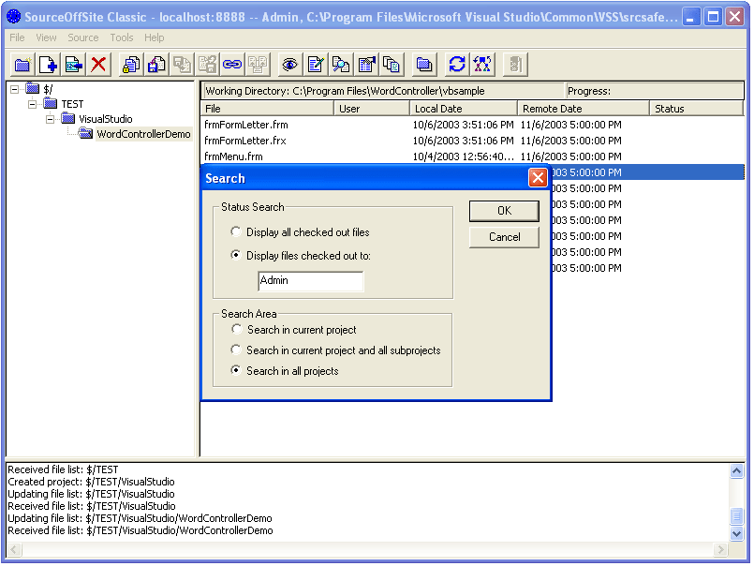
Task: Click log pane scroll down arrow
Action: click(x=736, y=533)
